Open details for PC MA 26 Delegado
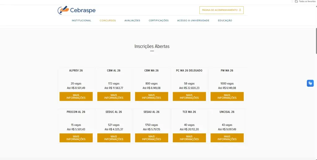Screen dimensions: 317x160 (x=189, y=96)
